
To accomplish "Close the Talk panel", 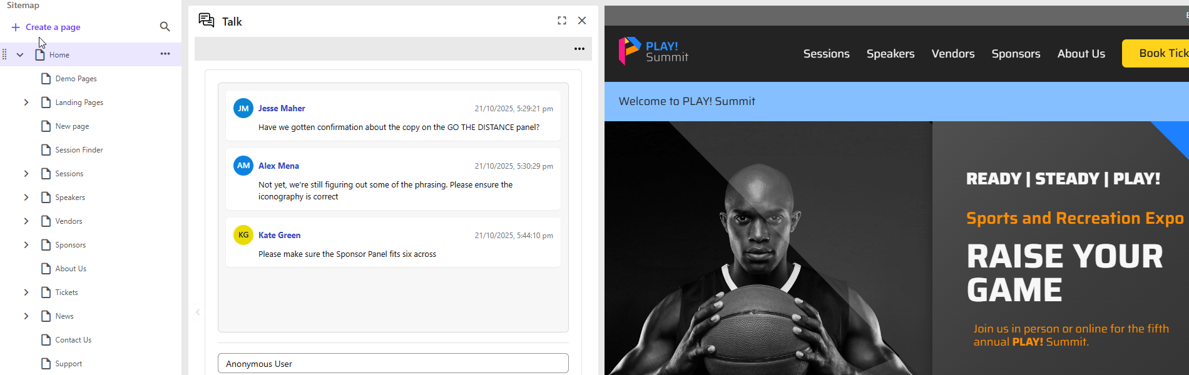I will 582,21.
